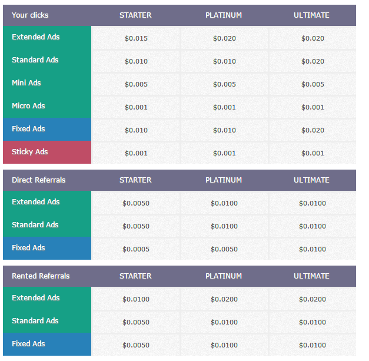Select the red Sticky Ads row label
The height and width of the screenshot is (361, 369).
click(30, 152)
